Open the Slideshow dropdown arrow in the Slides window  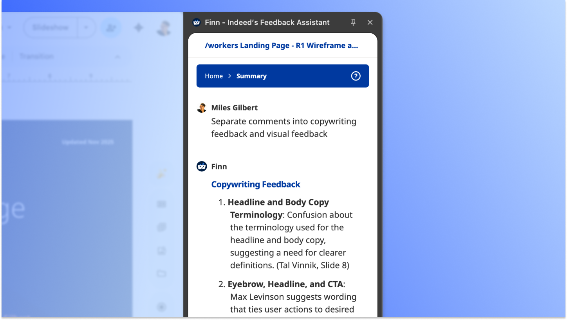pos(87,28)
